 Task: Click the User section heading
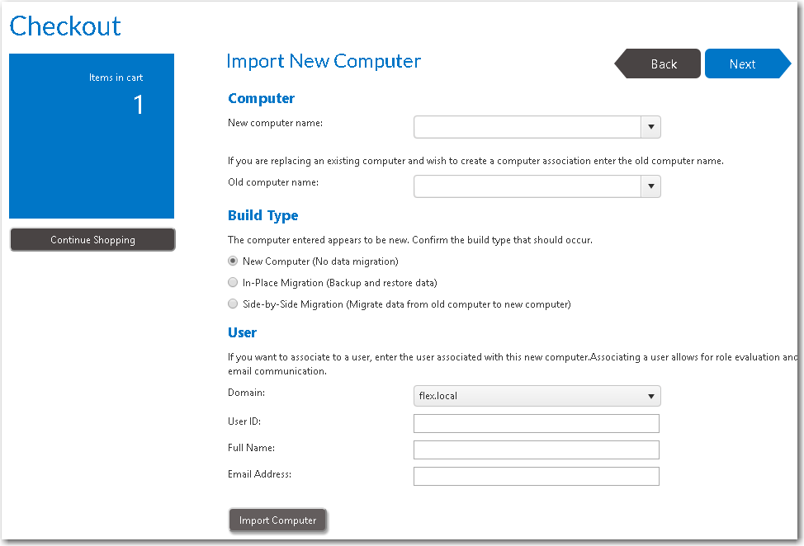(x=242, y=333)
